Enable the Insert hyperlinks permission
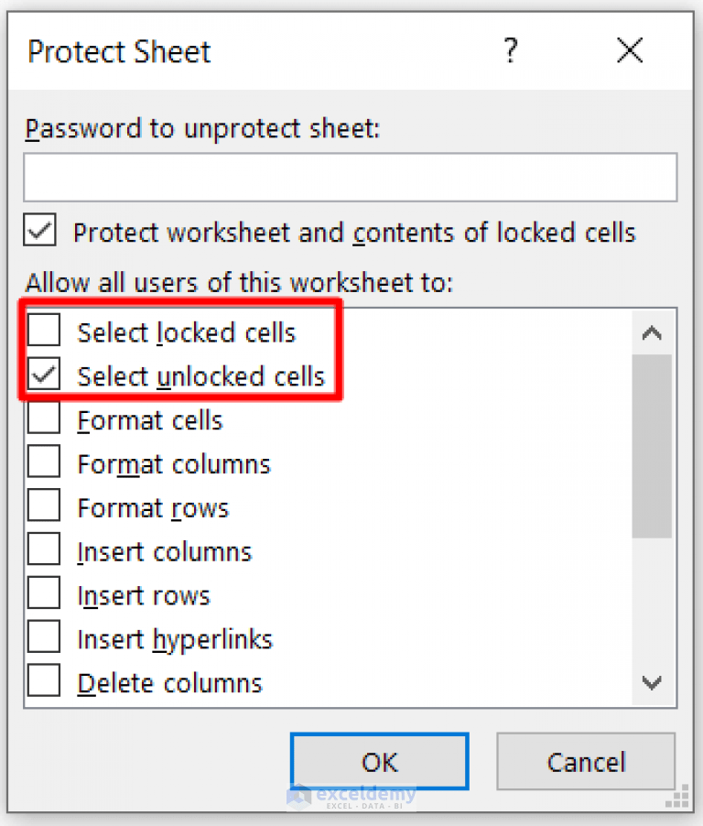This screenshot has width=703, height=826. (42, 637)
